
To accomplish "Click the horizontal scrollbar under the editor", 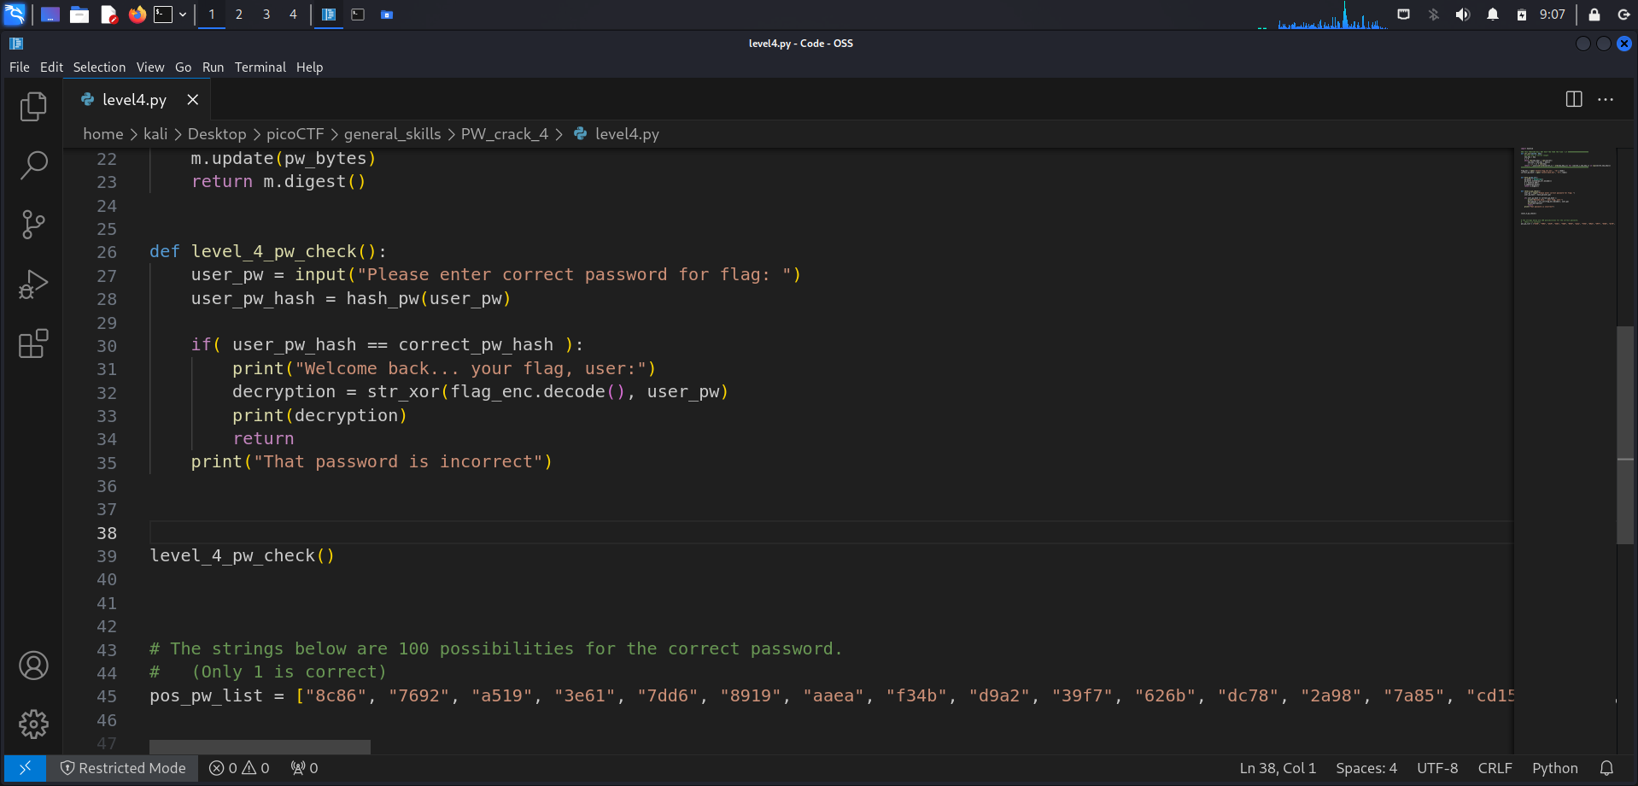I will coord(260,747).
